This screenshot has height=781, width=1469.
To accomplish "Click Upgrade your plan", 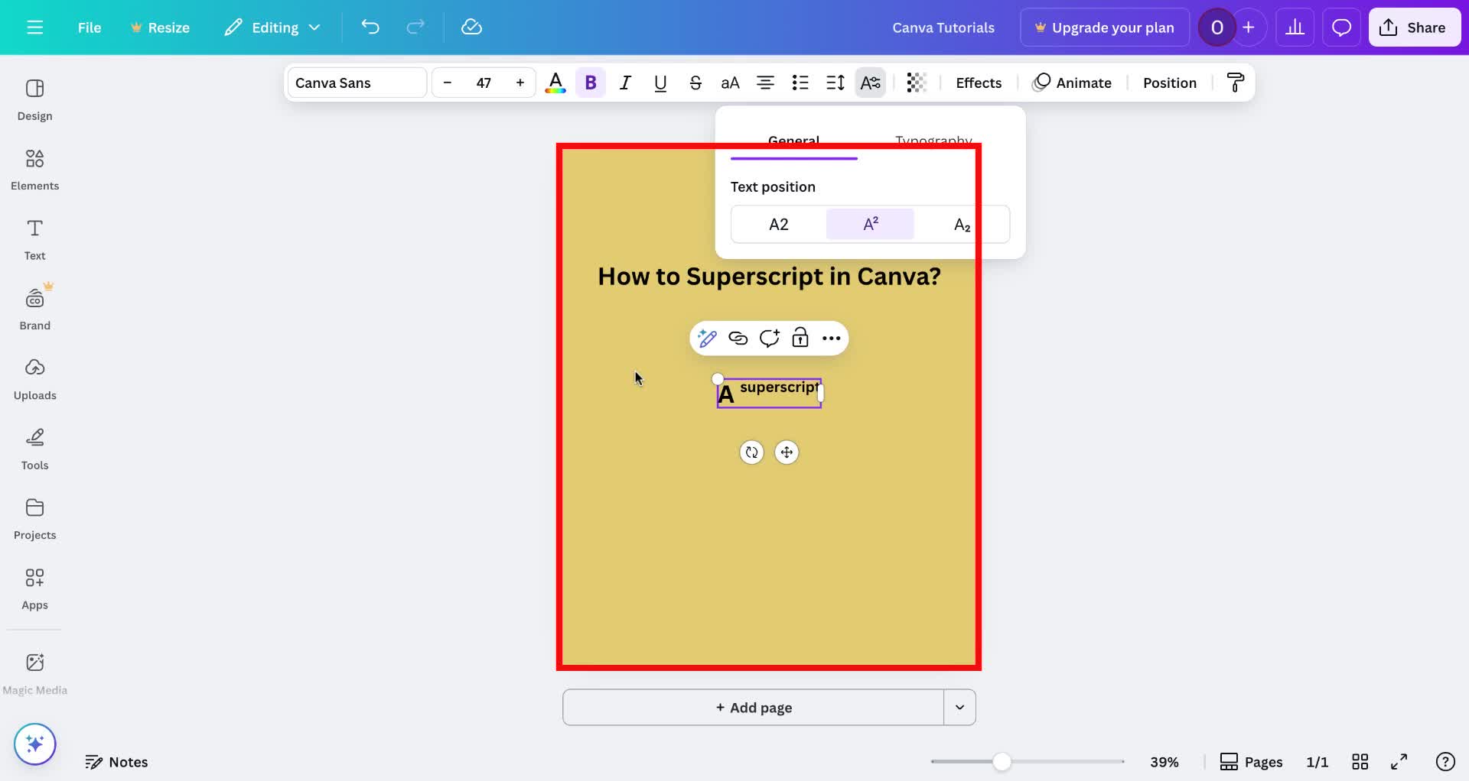I will 1104,27.
